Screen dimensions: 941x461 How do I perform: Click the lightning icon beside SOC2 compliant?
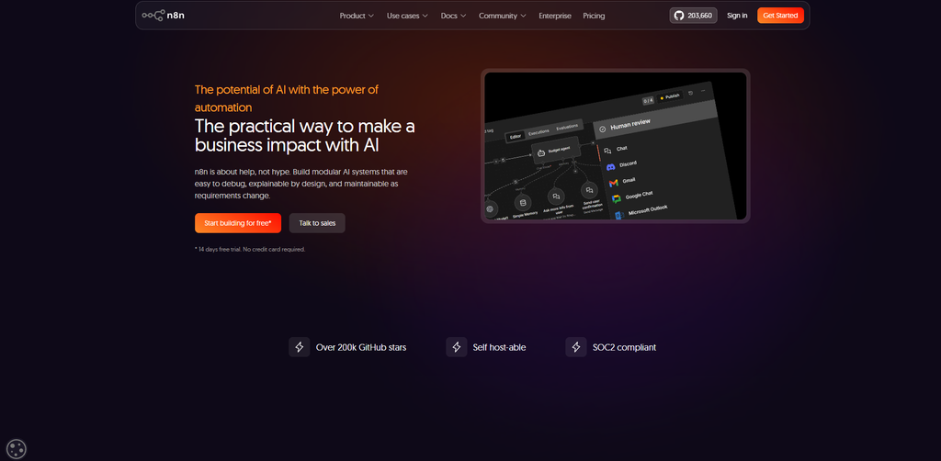click(576, 347)
